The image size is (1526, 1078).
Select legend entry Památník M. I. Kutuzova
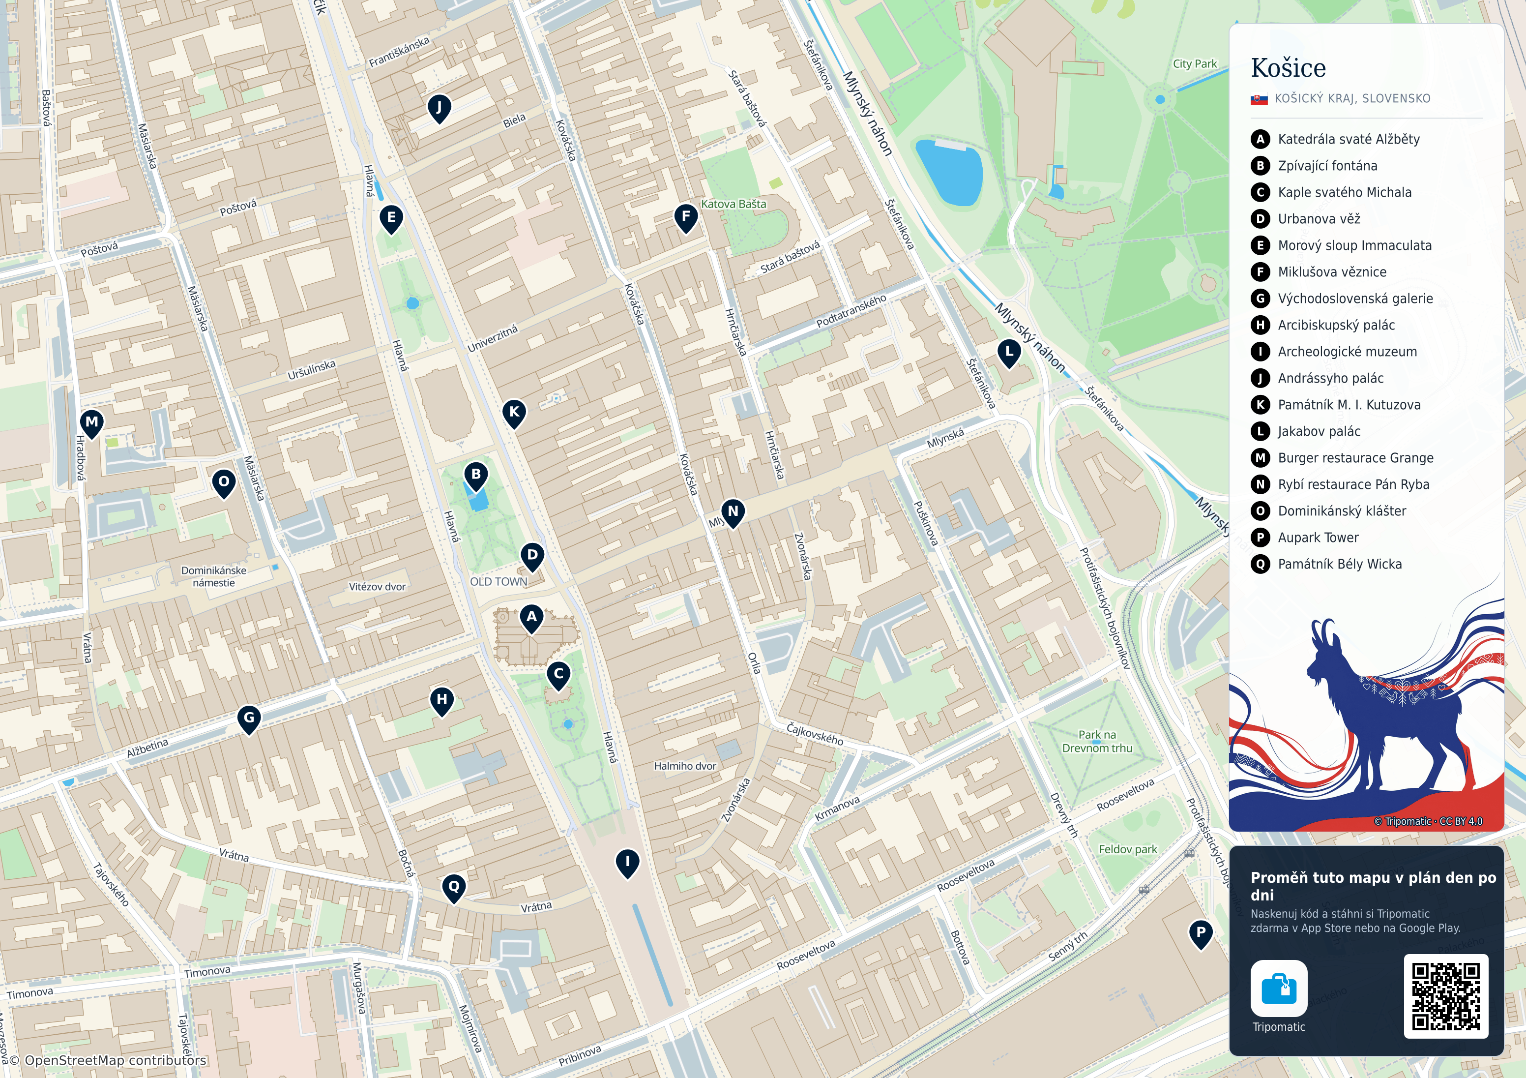pyautogui.click(x=1336, y=405)
